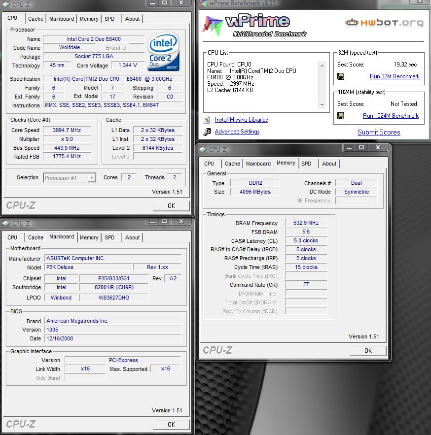Open About tab in top CPU-Z window
The height and width of the screenshot is (435, 431).
tap(132, 19)
